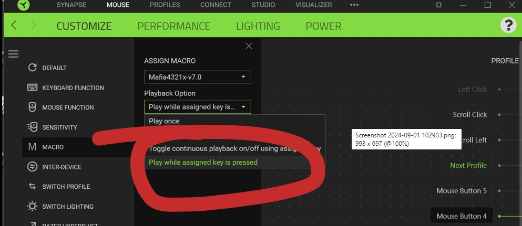The width and height of the screenshot is (522, 226).
Task: Close the Assign Macro panel
Action: (249, 47)
